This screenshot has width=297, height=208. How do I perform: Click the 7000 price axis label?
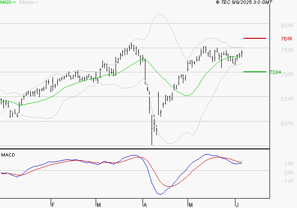point(287,74)
